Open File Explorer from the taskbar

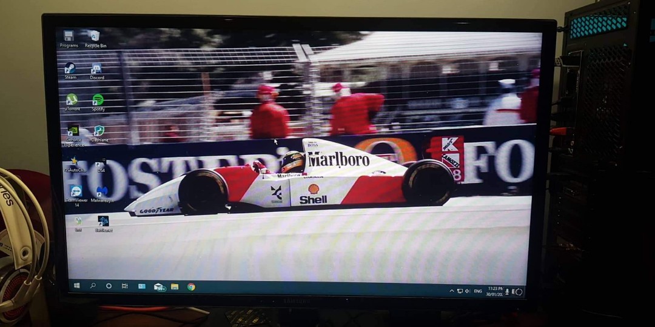175,287
